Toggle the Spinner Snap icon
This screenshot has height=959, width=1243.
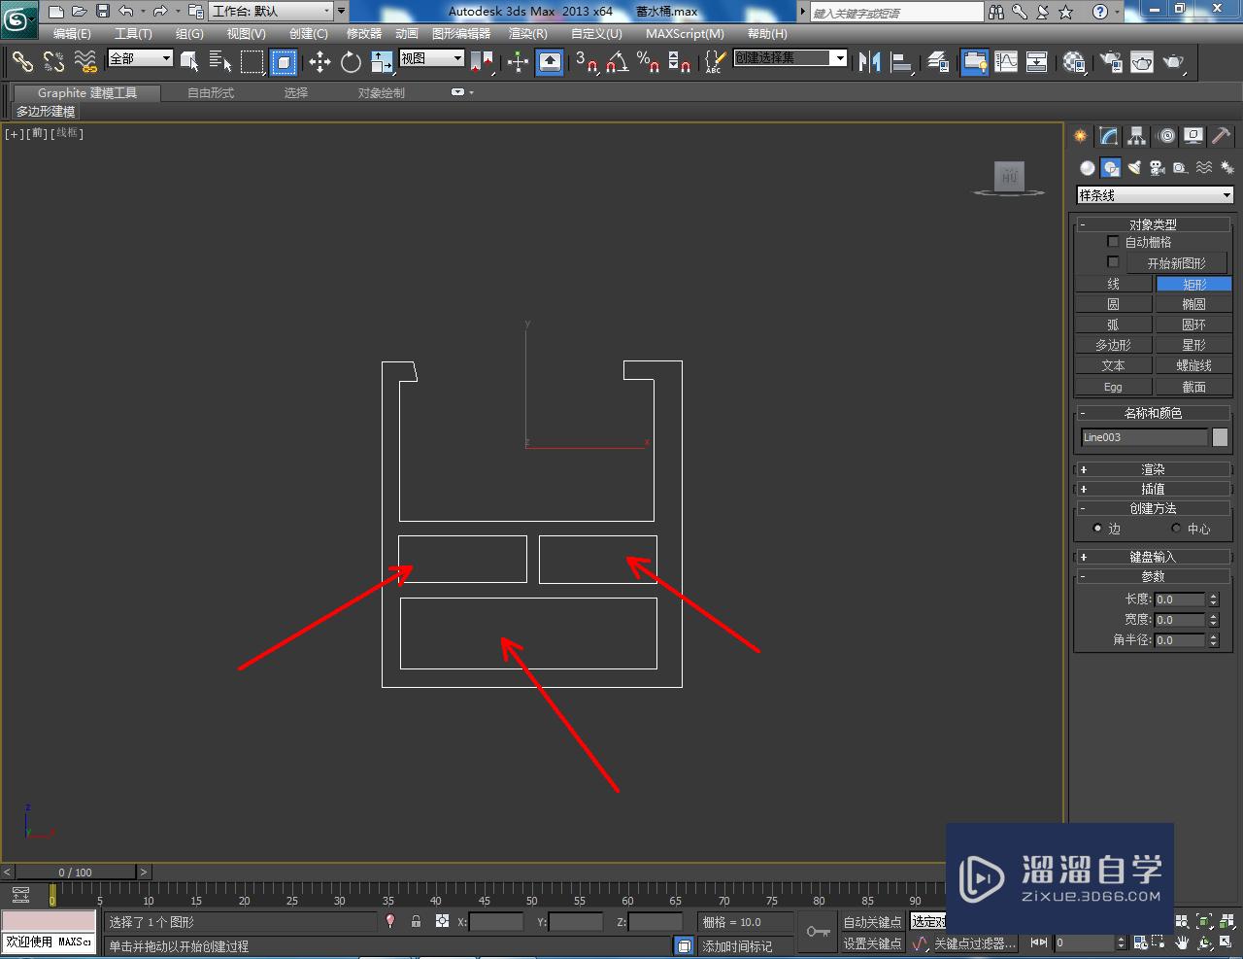679,62
